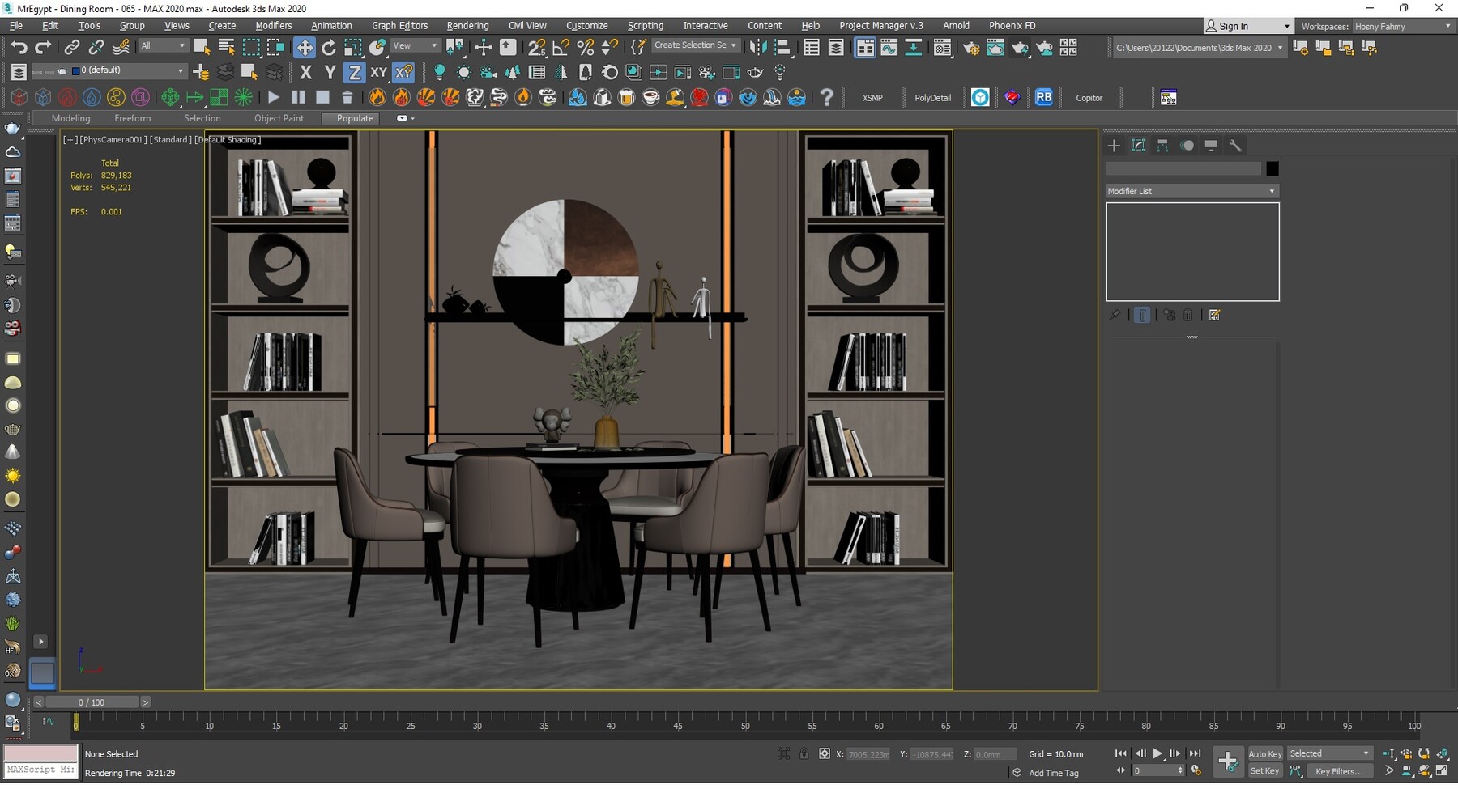Screen dimensions: 1458x789
Task: Click the Hierarchy panel icon
Action: pyautogui.click(x=1162, y=146)
